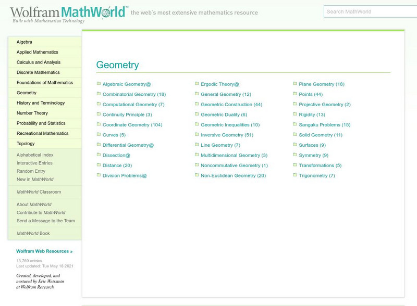Select Probability and Statistics topic
Screen dimensions: 417x306
[45, 123]
